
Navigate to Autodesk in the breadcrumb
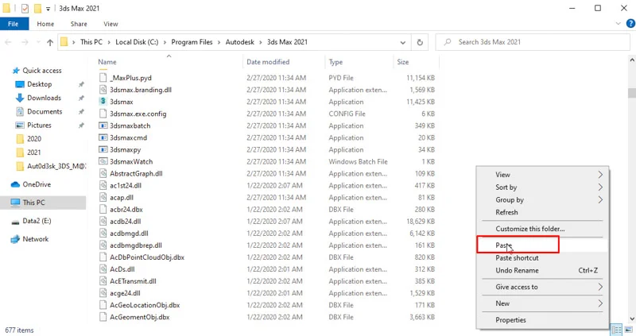pyautogui.click(x=240, y=42)
